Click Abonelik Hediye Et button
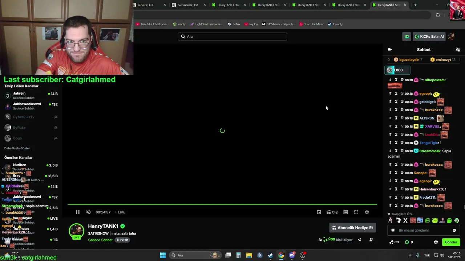465x261 pixels. [352, 228]
